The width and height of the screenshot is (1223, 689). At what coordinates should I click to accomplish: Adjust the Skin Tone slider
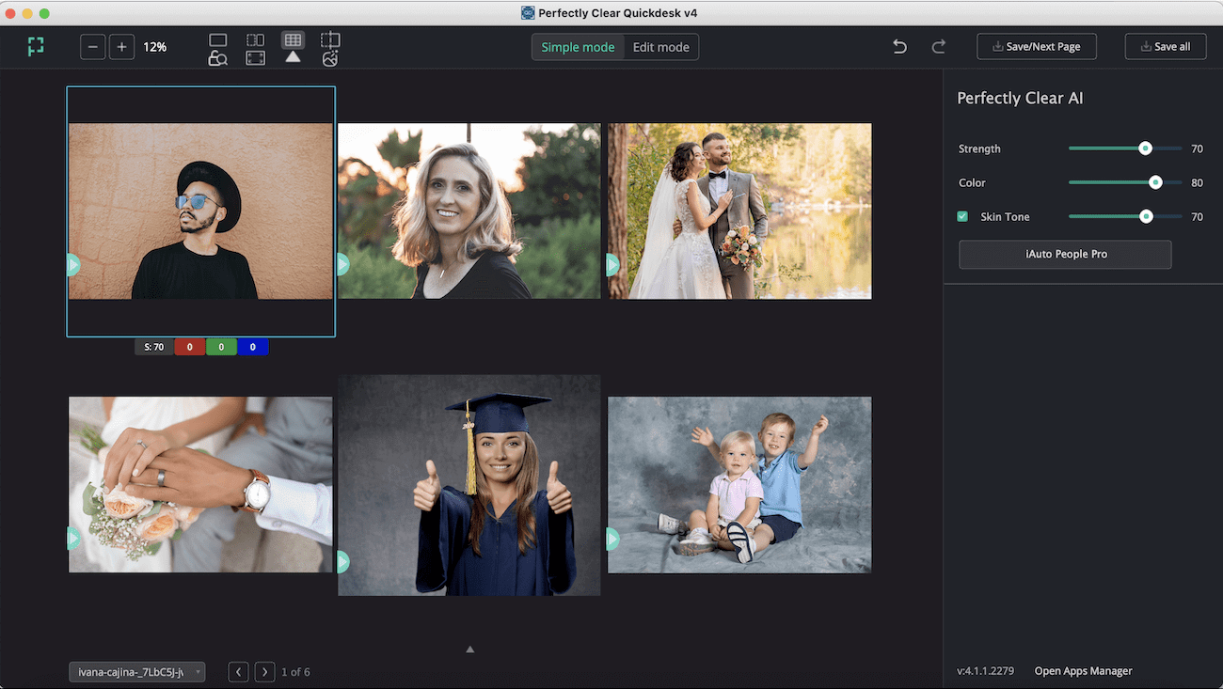[x=1125, y=216]
